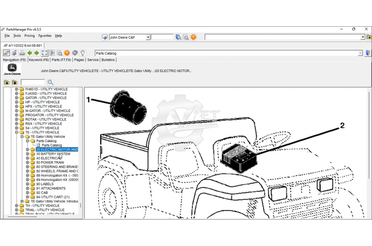The width and height of the screenshot is (372, 246).
Task: Switch to the Bulletins tab
Action: pyautogui.click(x=108, y=60)
